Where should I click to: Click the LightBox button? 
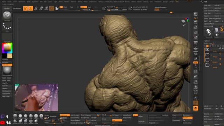pos(7,8)
